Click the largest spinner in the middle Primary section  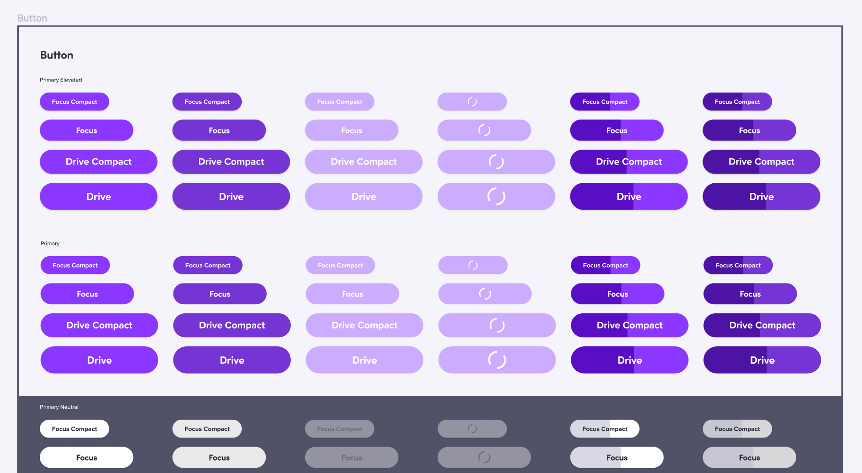pyautogui.click(x=497, y=360)
